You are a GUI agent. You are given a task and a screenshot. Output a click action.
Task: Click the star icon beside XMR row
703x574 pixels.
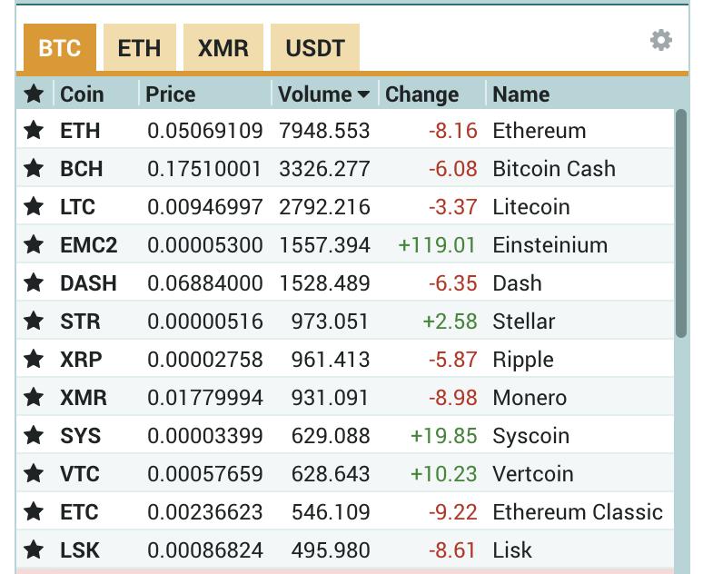34,398
